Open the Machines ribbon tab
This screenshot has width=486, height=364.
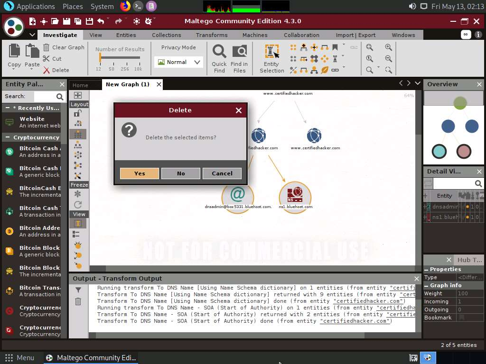click(255, 35)
